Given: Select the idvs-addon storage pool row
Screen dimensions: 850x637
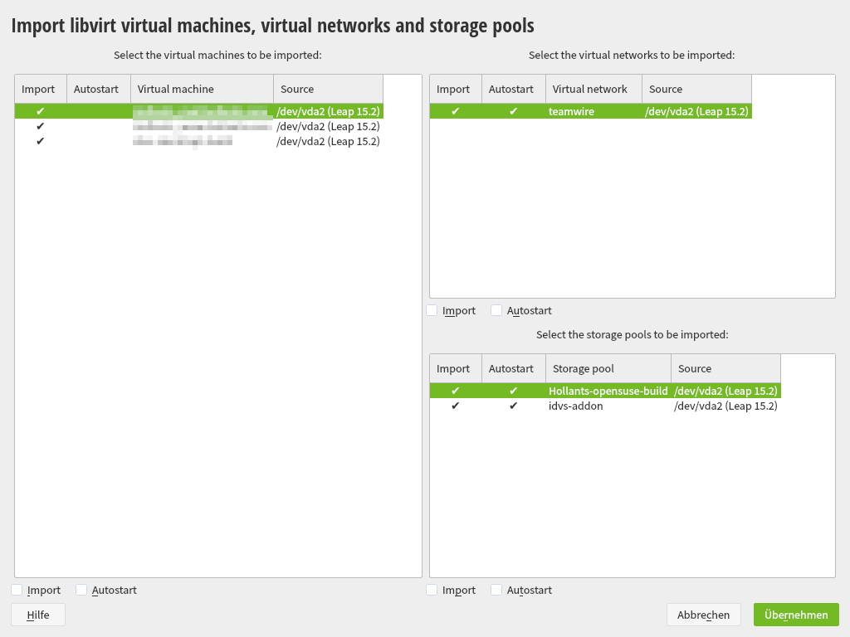Looking at the screenshot, I should point(605,406).
